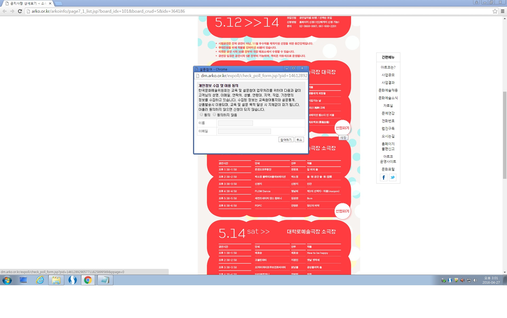Open 자료실 in the quick menu
Screen dimensions: 507x318
pyautogui.click(x=388, y=106)
